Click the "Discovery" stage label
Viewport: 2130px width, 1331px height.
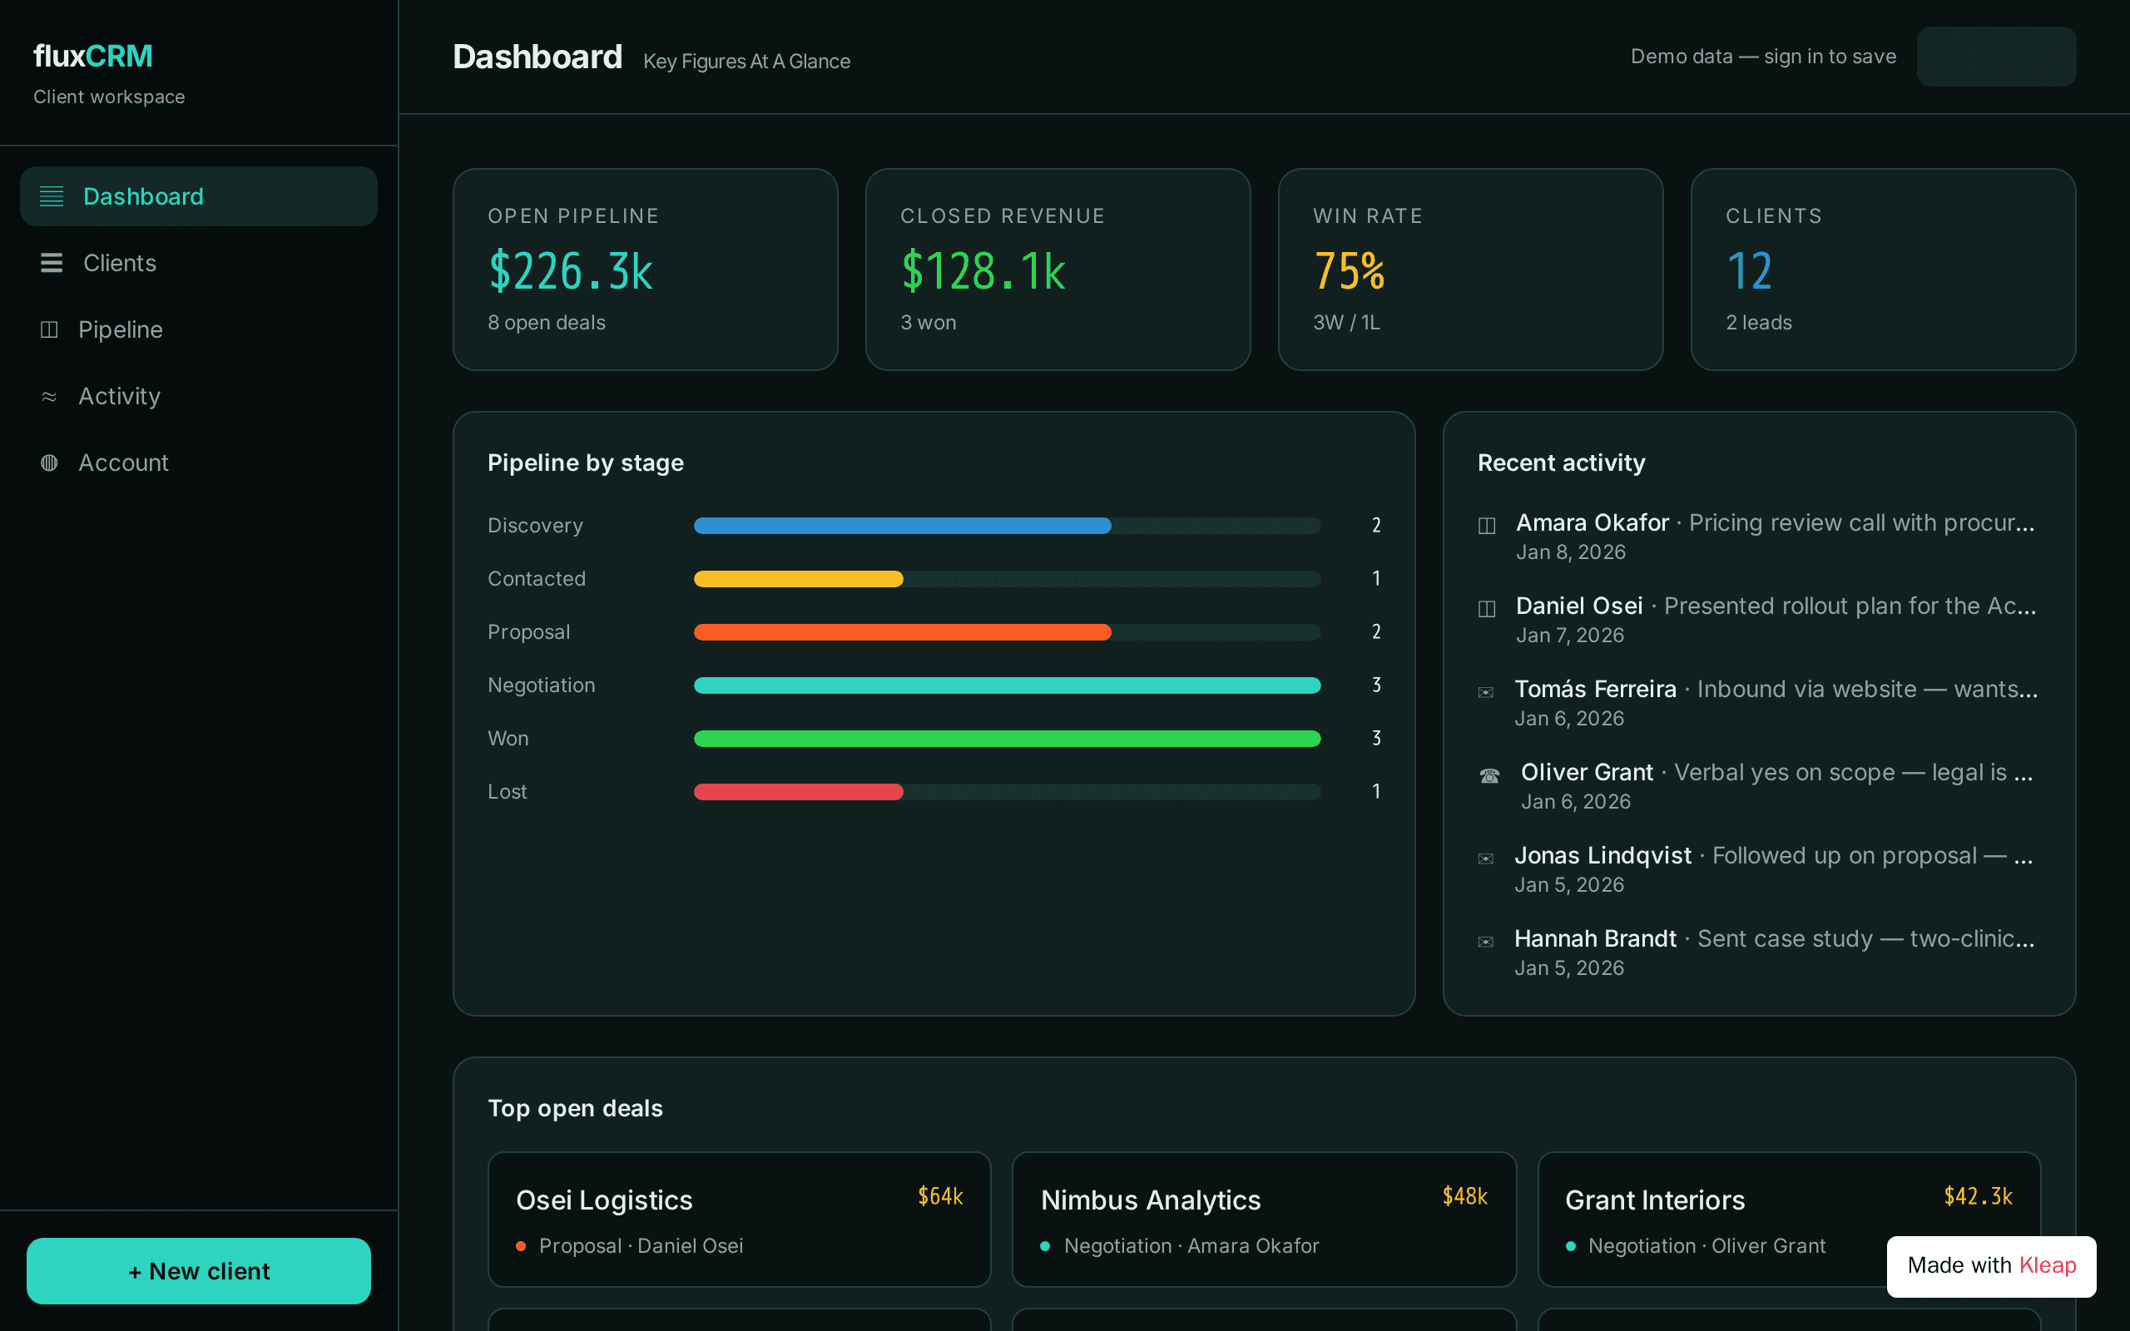535,526
